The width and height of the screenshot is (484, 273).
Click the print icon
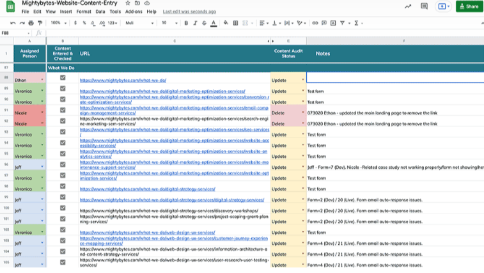coord(31,23)
